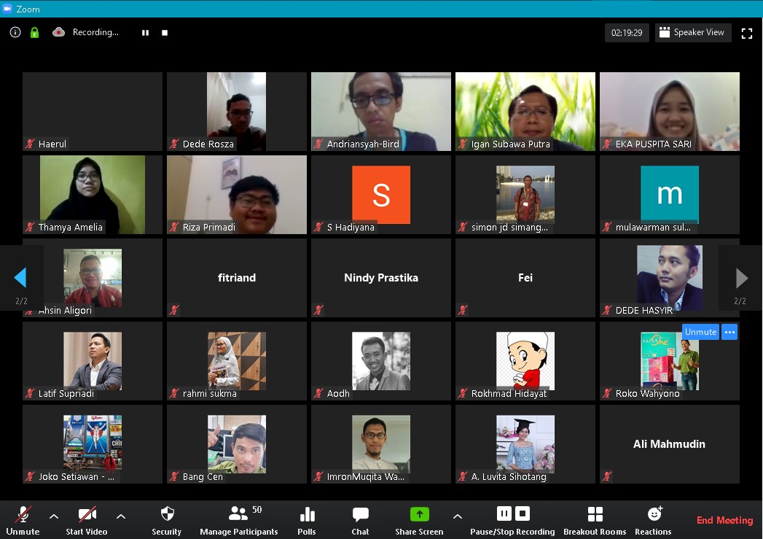
Task: Open the three-dots menu on Roko Wahyono
Action: click(x=729, y=332)
